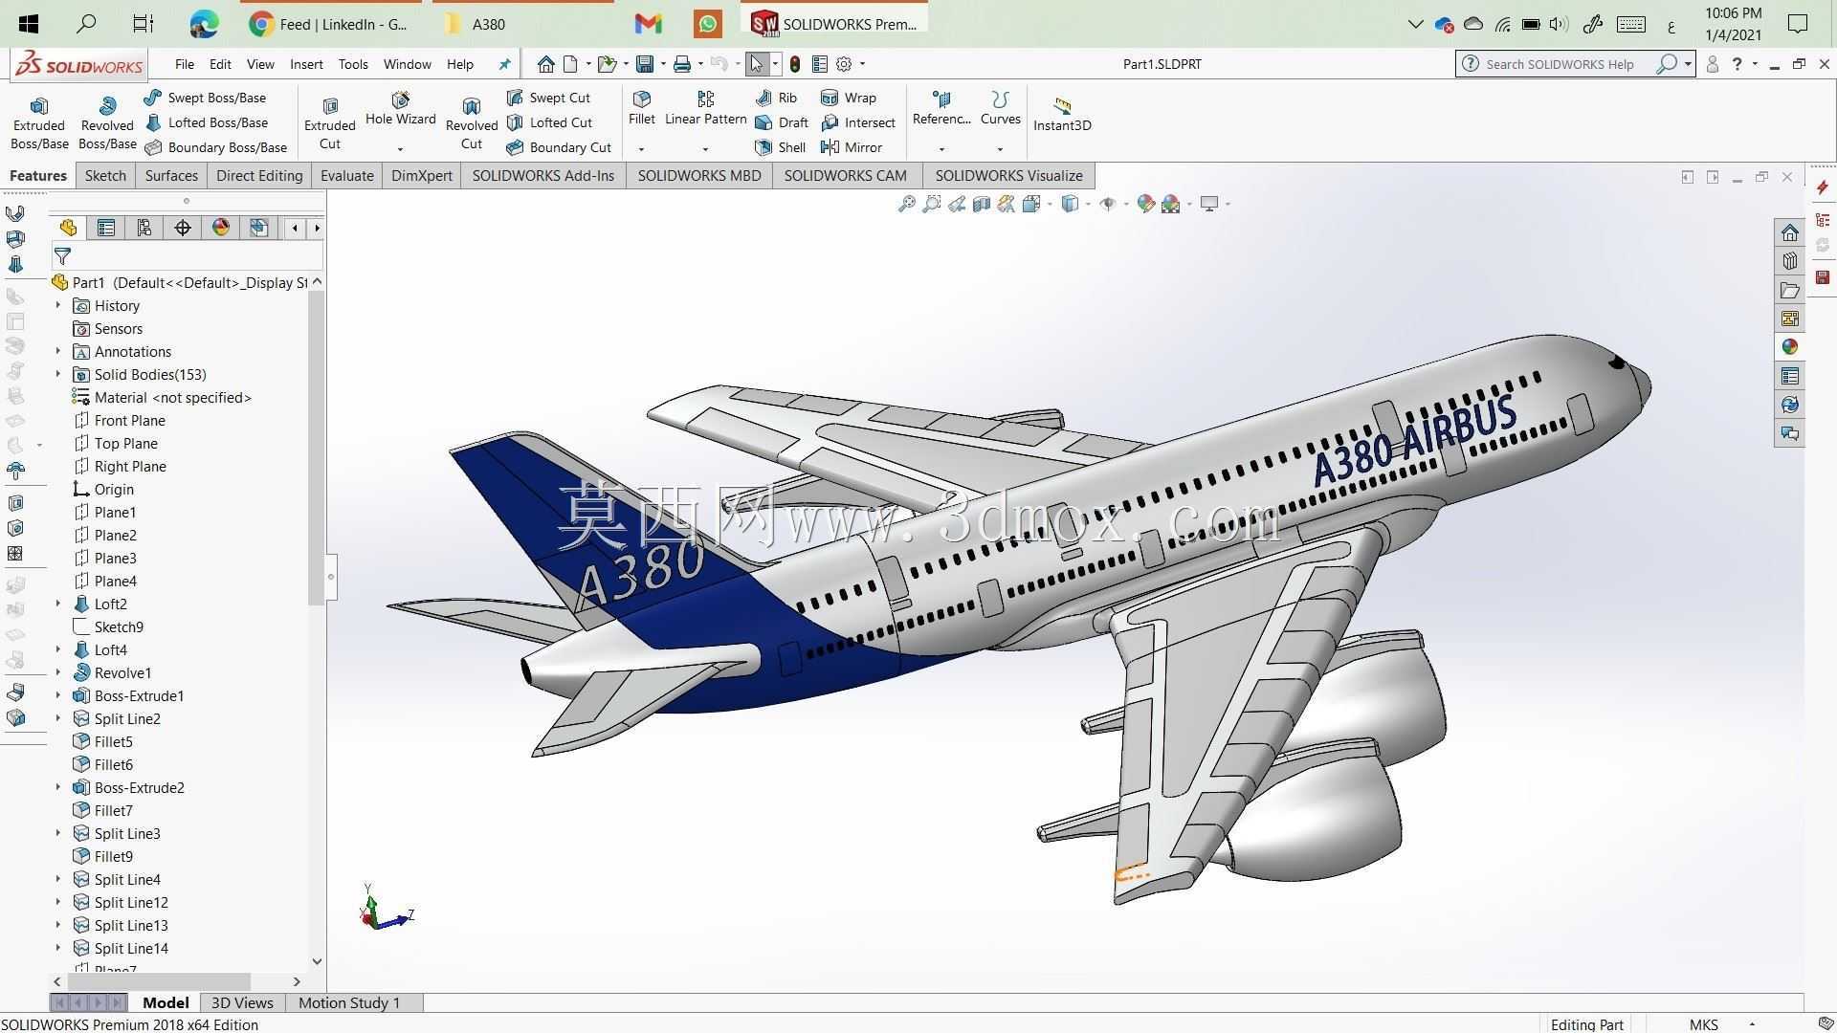Click the MKS units status button
The image size is (1837, 1033).
click(1704, 1024)
